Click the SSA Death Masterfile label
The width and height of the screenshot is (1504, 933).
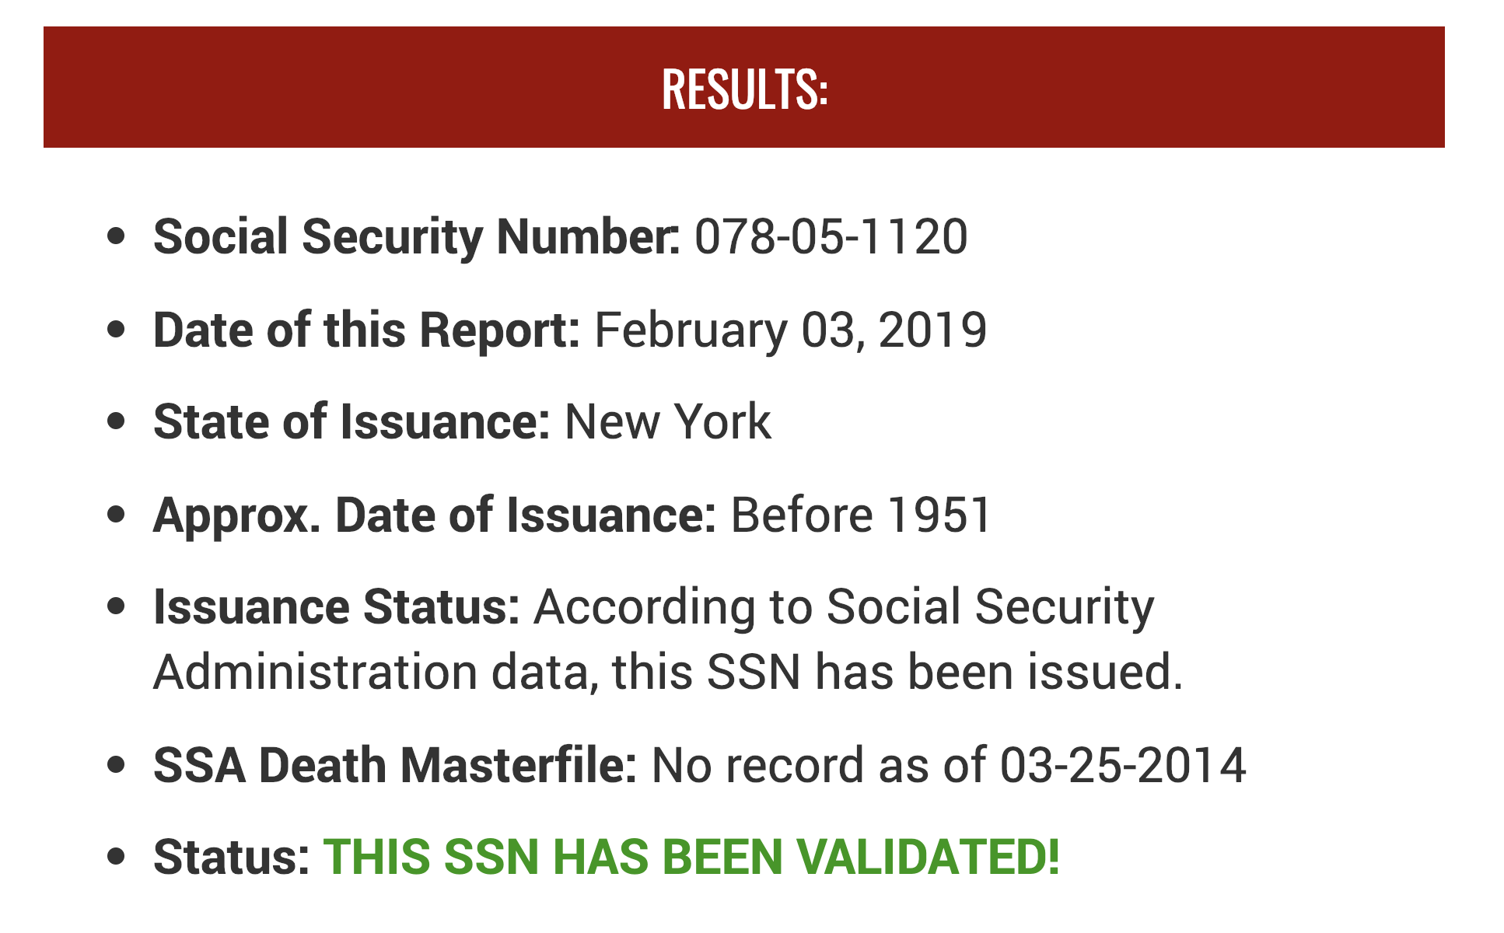pos(395,765)
